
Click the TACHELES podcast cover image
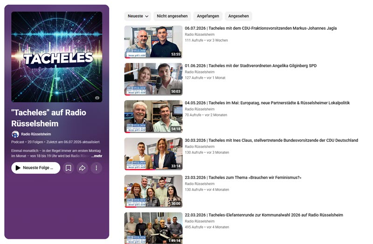tap(56, 57)
